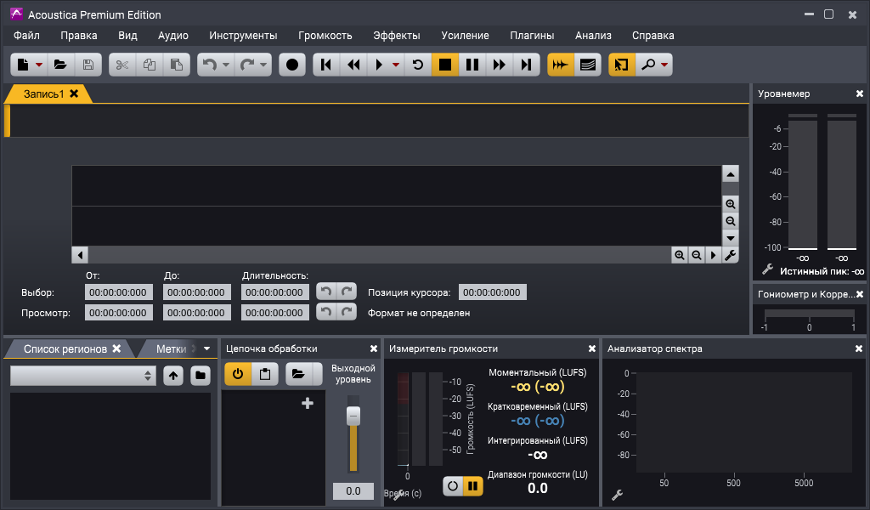Expand the play options dropdown arrow

396,65
